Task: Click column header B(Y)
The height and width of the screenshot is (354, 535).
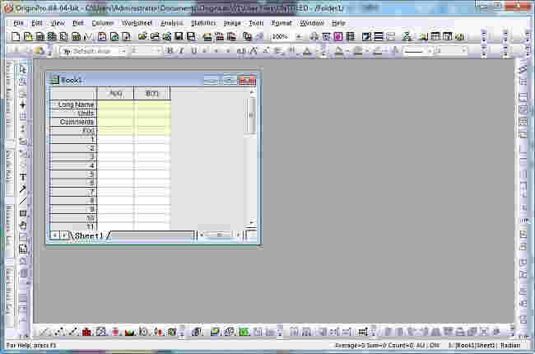Action: pos(152,93)
